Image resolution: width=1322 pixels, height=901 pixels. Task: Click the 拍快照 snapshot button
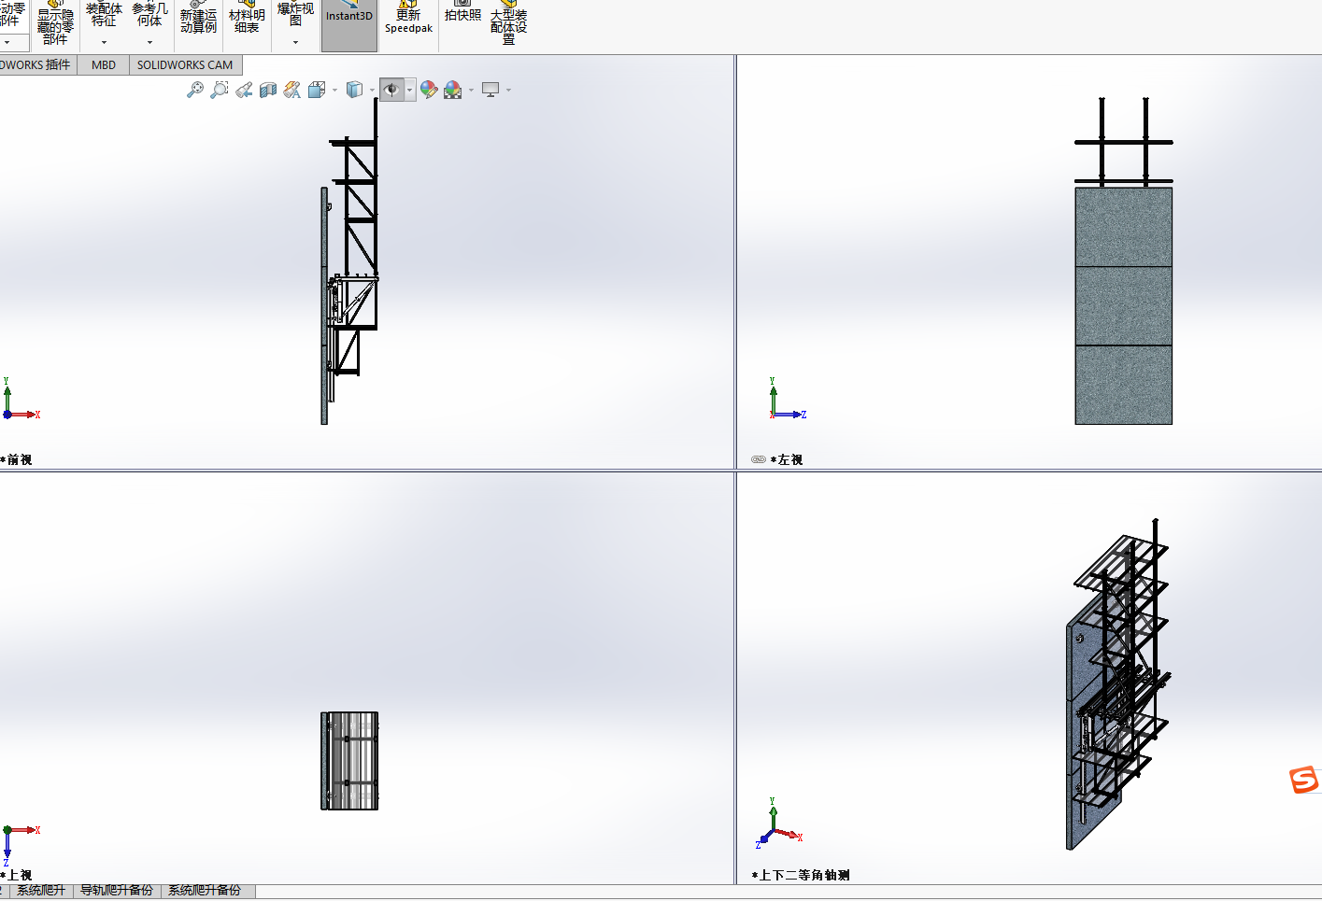click(x=462, y=13)
